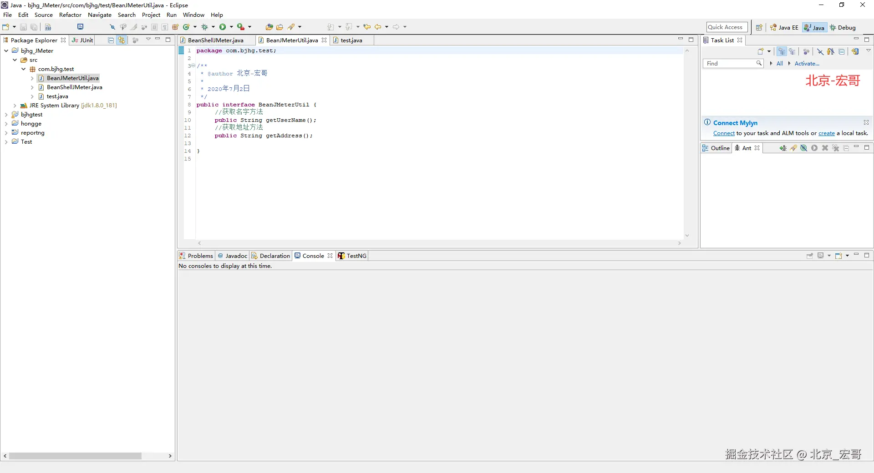Switch to BeanShellJMeter.java editor tab

(x=216, y=40)
